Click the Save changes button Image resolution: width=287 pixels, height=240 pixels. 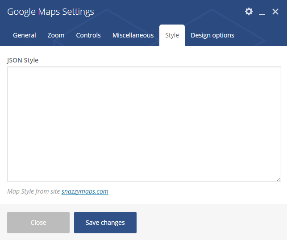pyautogui.click(x=105, y=223)
